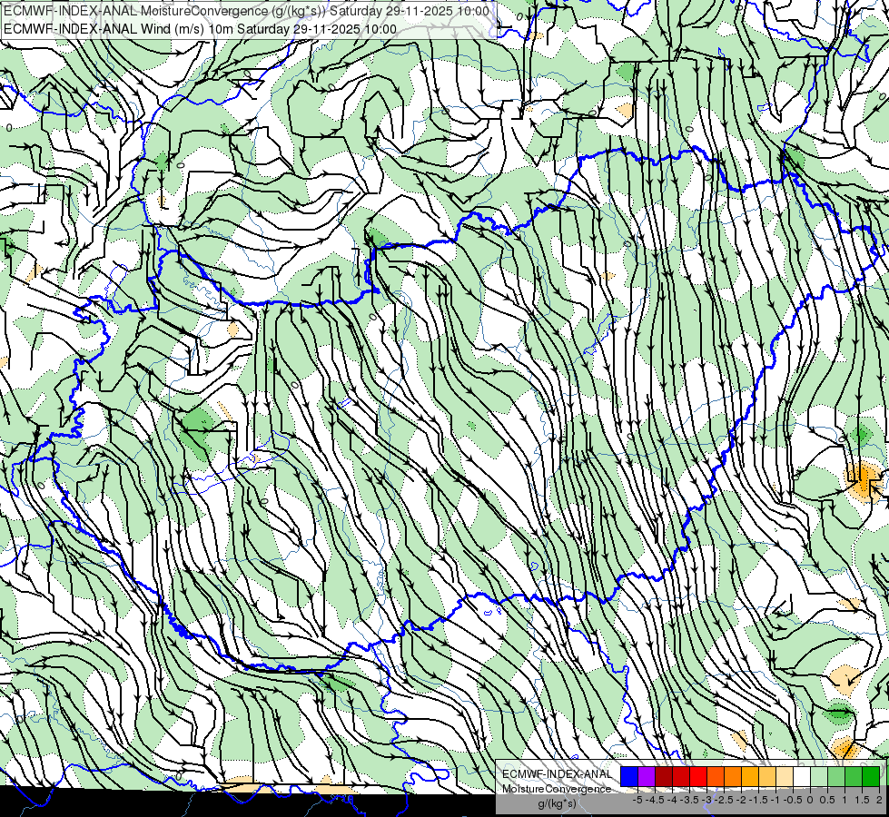
Task: Select the 0.5 legend tick label
Action: point(827,800)
